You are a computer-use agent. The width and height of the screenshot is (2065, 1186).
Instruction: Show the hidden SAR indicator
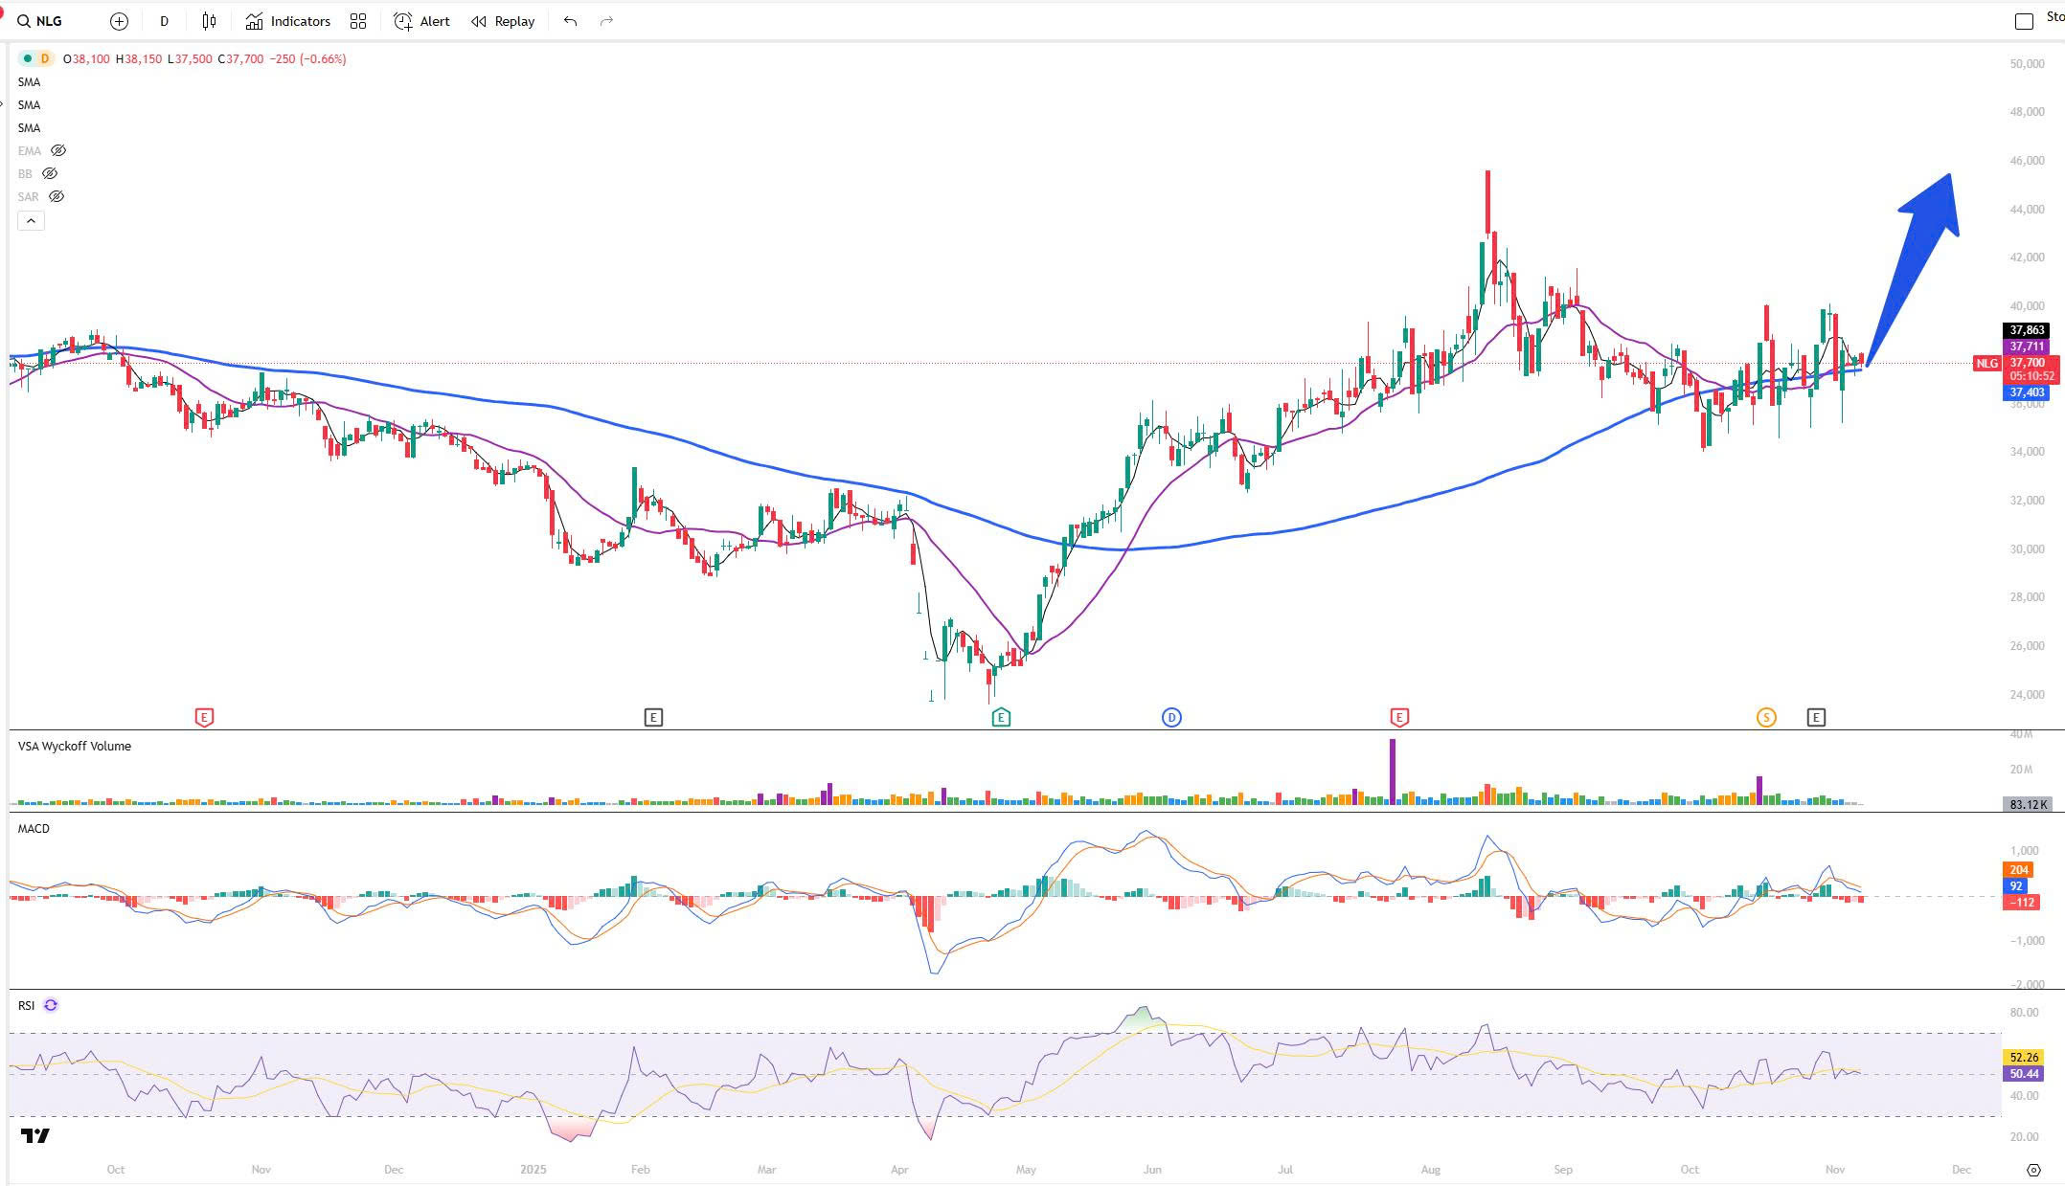[x=57, y=197]
